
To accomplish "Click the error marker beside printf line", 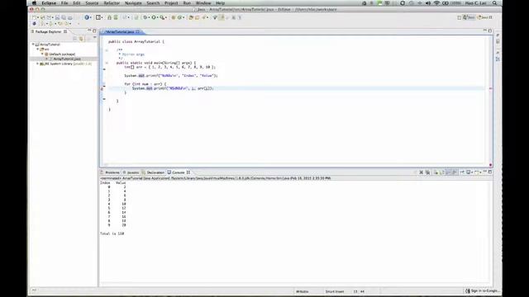I will 102,88.
